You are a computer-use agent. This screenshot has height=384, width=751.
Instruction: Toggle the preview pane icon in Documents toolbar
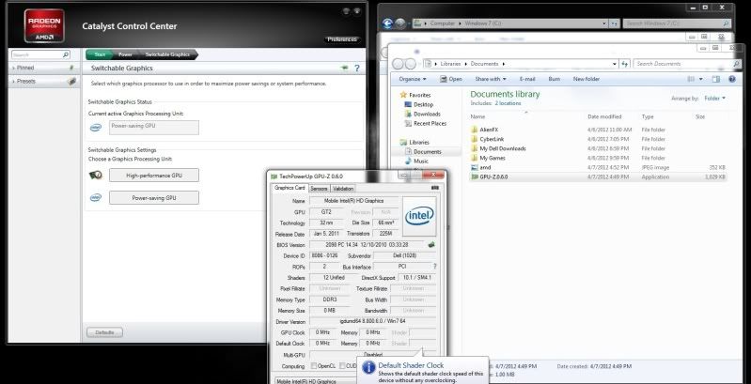pos(716,79)
